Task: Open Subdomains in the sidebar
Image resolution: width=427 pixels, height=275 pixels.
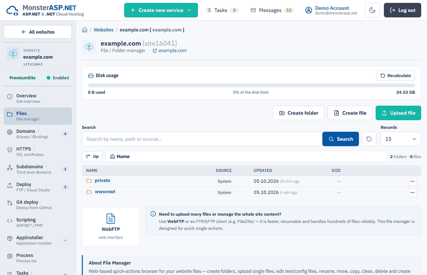Action: point(38,169)
